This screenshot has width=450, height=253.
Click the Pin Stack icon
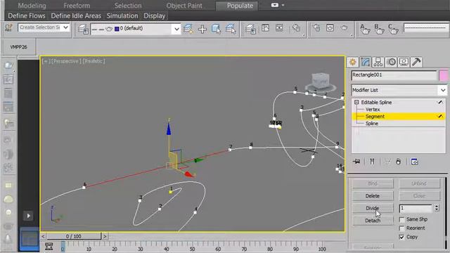click(x=356, y=162)
